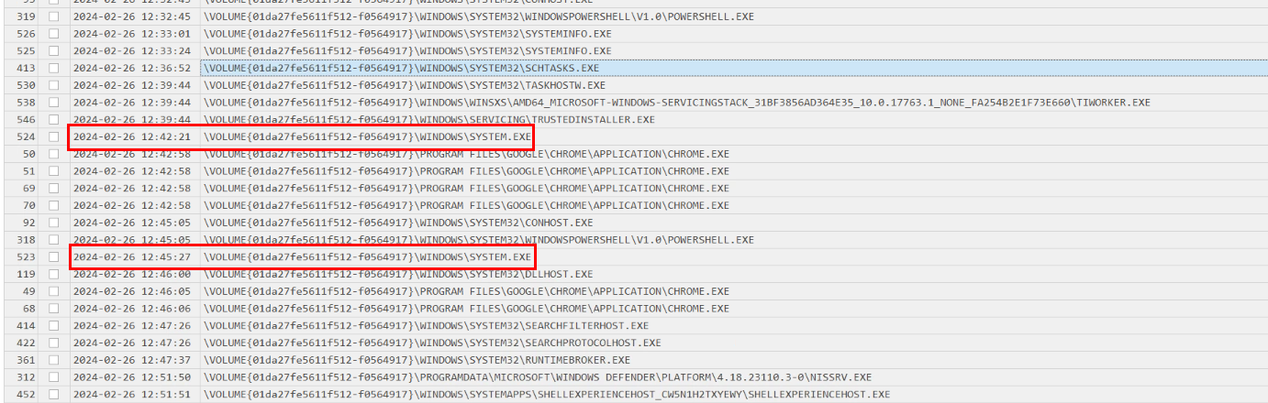Select timestamp 2024-02-26 12:36:52
The image size is (1268, 403).
coord(132,68)
